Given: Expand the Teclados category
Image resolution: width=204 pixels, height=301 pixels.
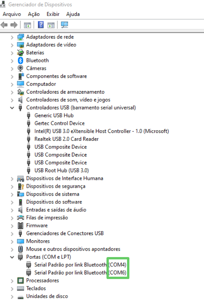Looking at the screenshot, I should [12, 289].
